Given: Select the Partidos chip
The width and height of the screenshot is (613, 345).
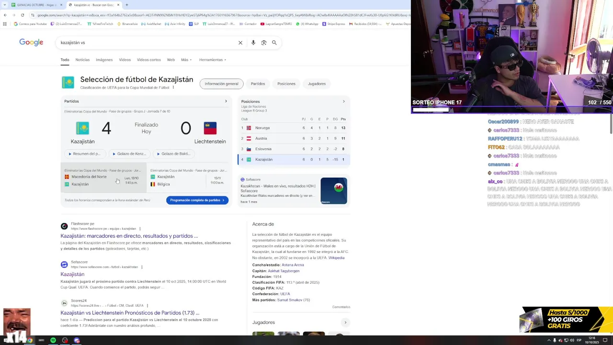Looking at the screenshot, I should 258,84.
